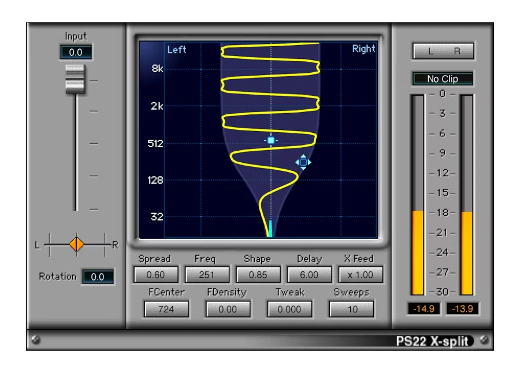Click the Freq value 251 button

point(207,274)
